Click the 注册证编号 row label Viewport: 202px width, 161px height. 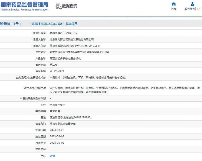point(39,33)
